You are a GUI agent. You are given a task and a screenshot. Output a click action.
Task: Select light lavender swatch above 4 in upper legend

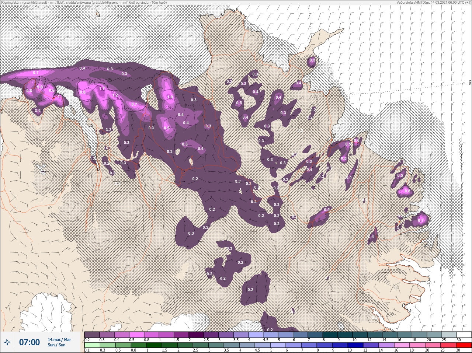256,335
